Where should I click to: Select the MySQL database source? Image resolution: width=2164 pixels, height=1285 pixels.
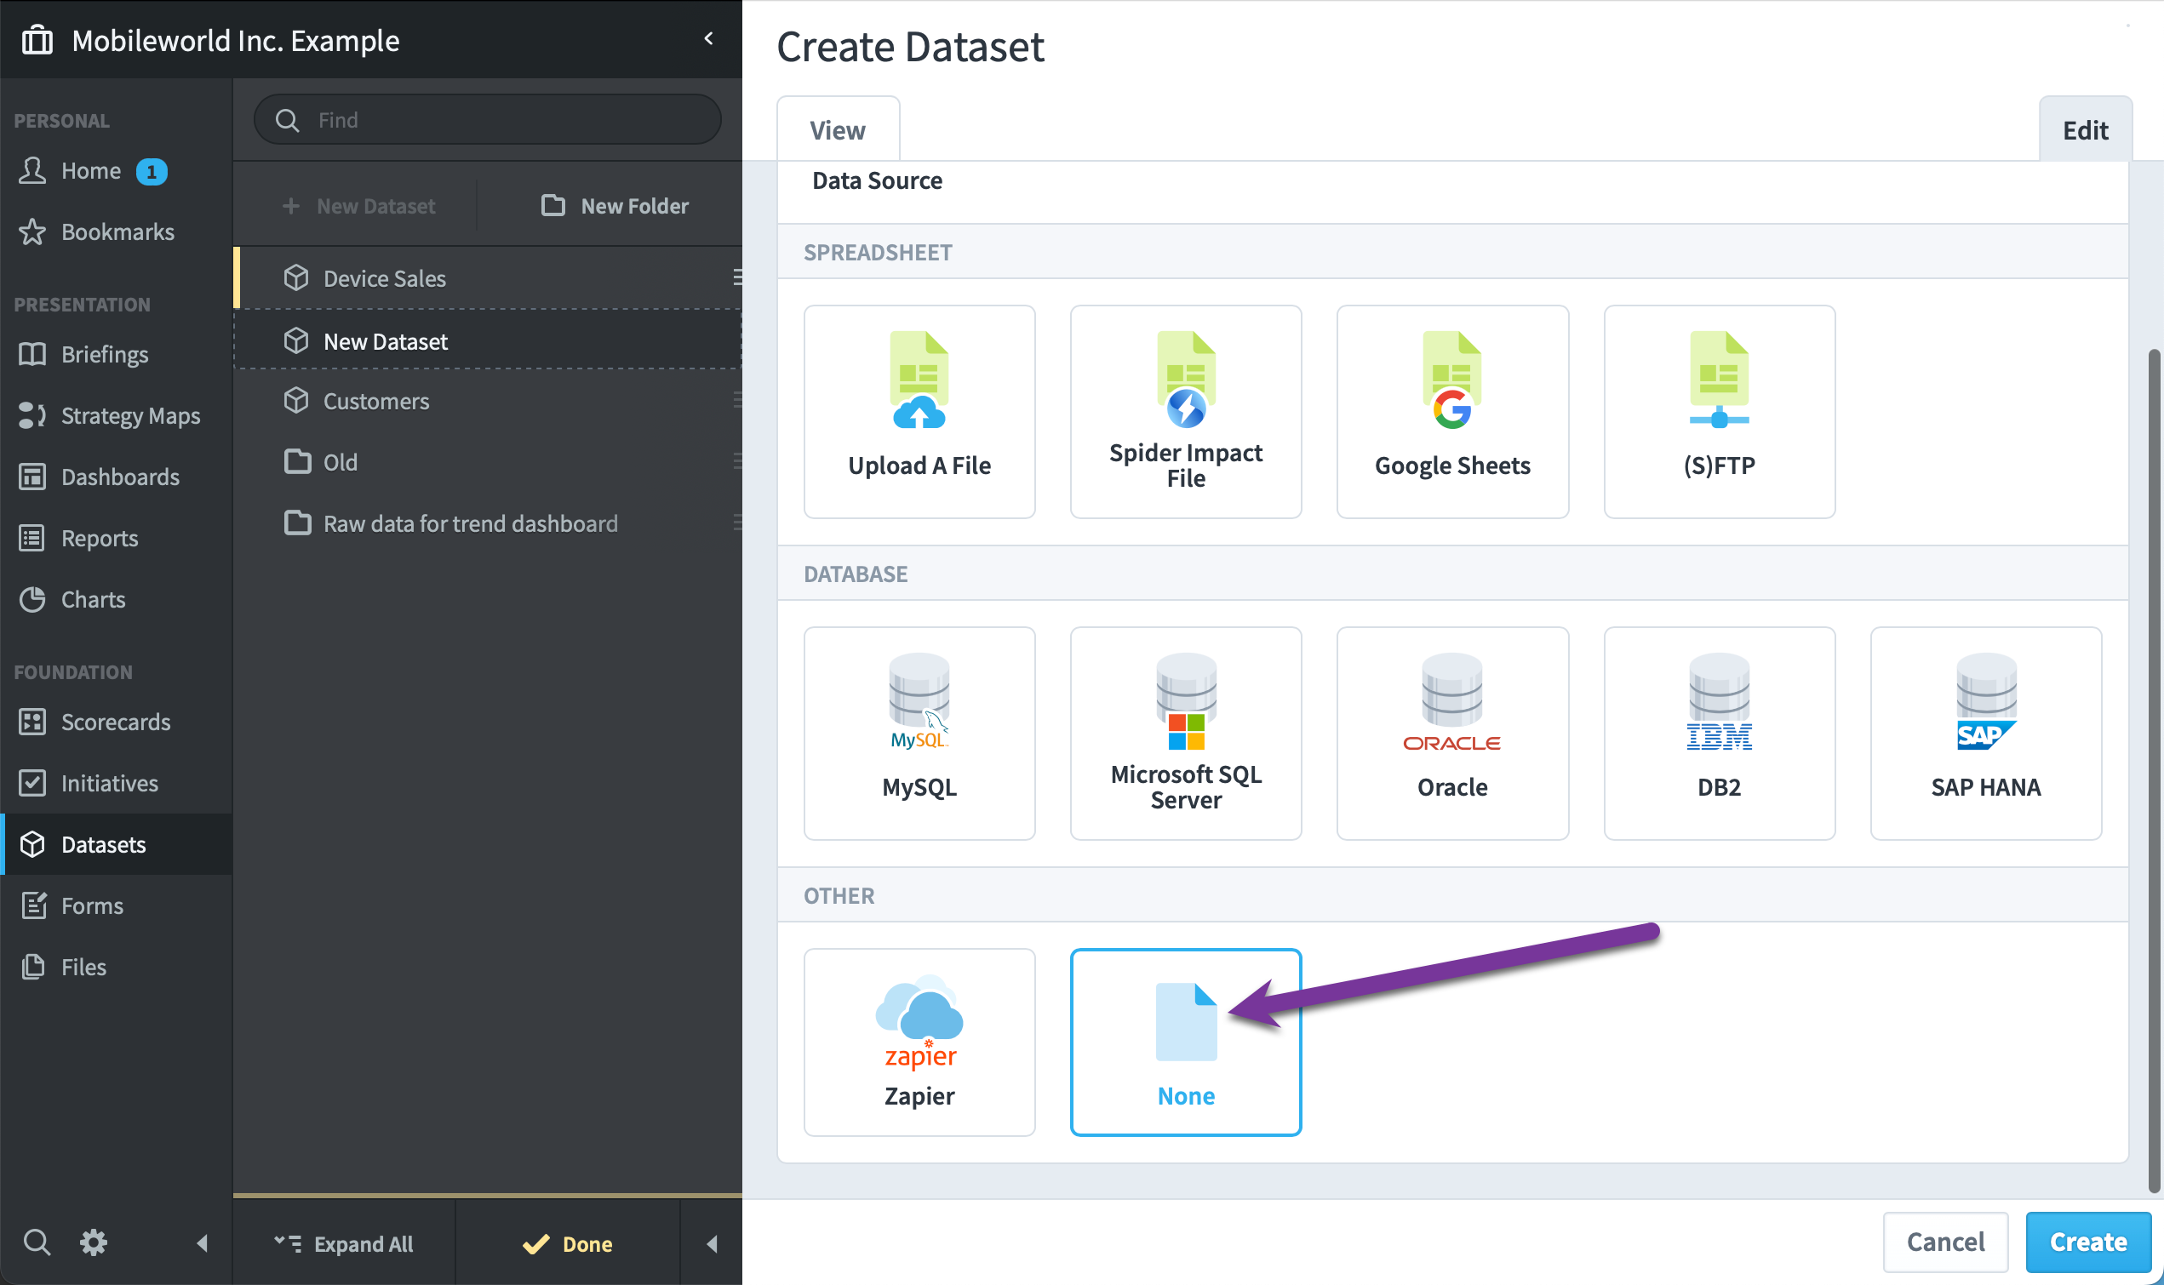[x=919, y=734]
